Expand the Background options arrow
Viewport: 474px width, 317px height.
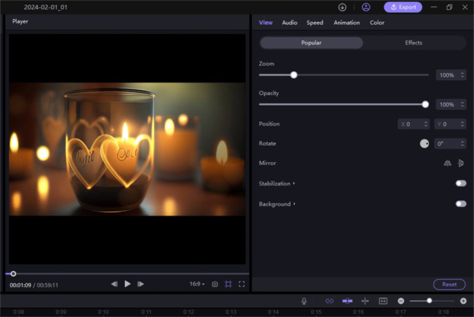coord(294,204)
